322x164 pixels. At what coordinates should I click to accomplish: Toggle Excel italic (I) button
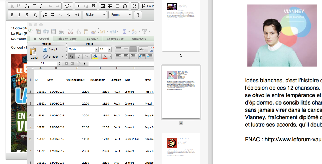pyautogui.click(x=79, y=56)
